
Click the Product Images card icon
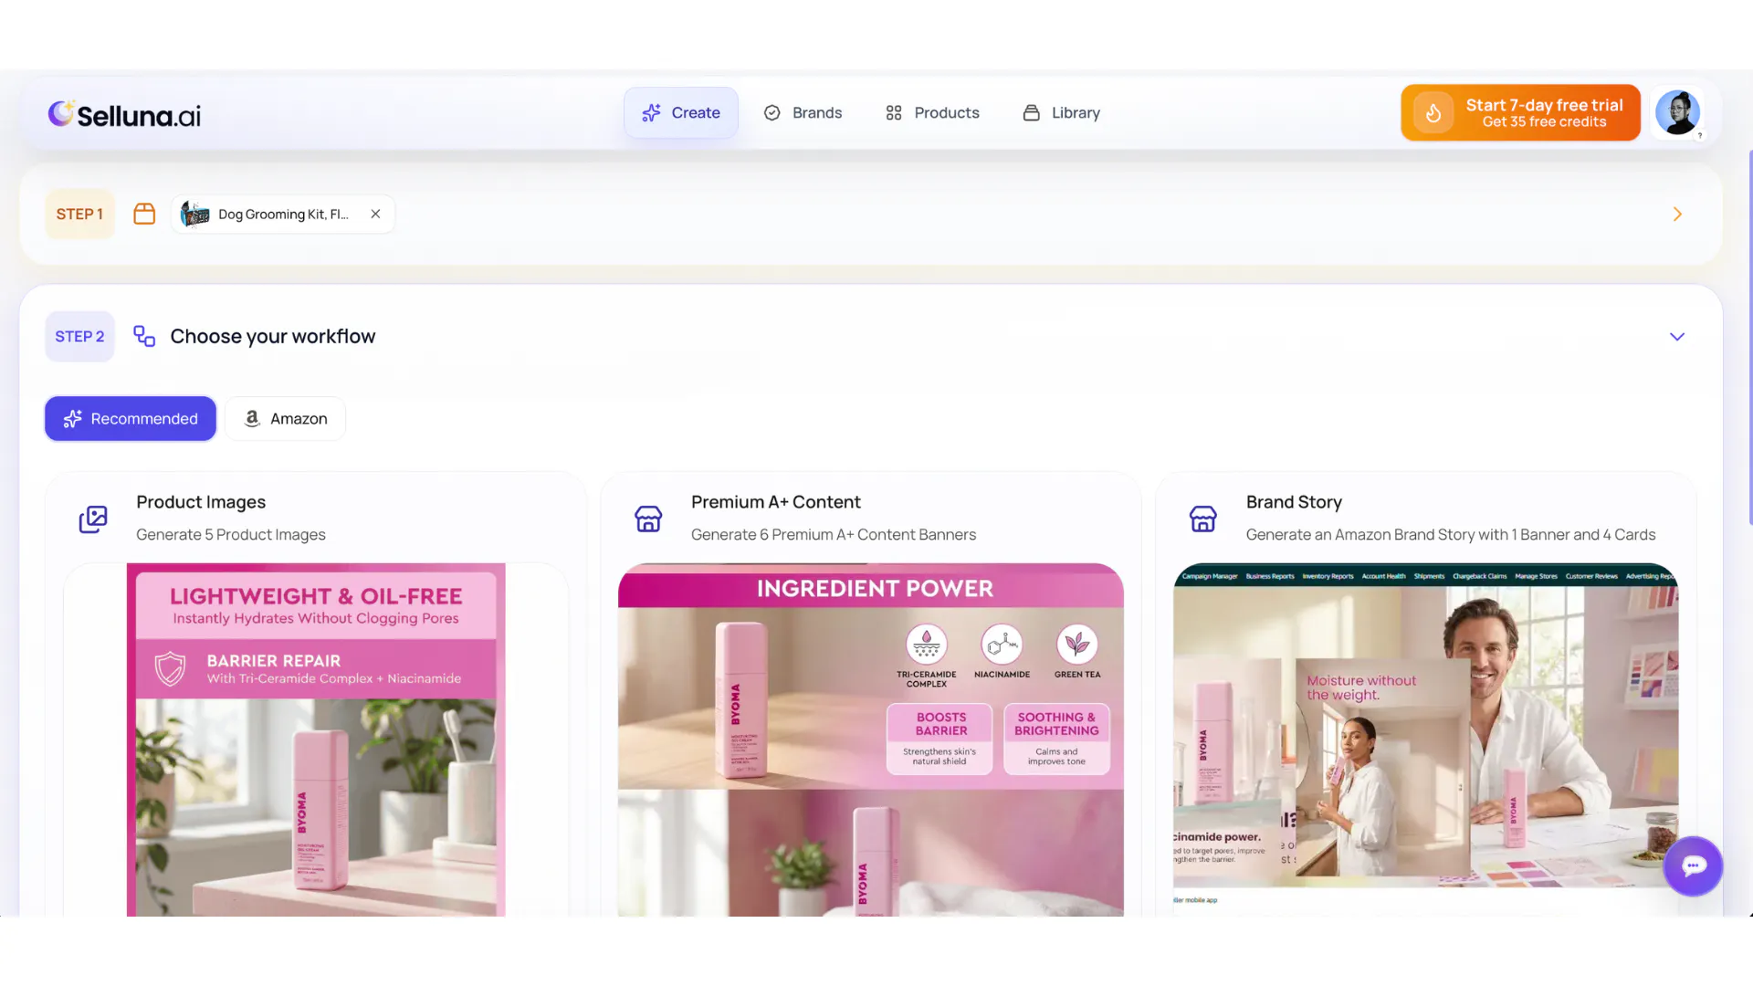click(x=93, y=519)
